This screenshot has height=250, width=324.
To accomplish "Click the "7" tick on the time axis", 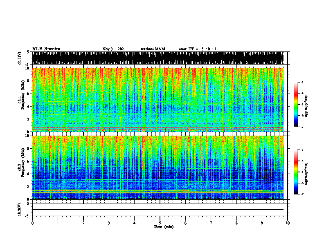I will coord(211,223).
